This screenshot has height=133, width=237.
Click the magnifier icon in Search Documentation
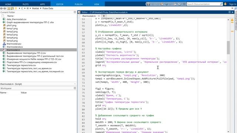click(221, 4)
